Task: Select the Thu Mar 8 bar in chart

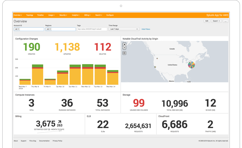Action: click(x=37, y=75)
